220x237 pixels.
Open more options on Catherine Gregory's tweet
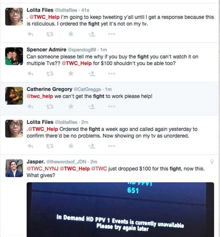coord(111,106)
